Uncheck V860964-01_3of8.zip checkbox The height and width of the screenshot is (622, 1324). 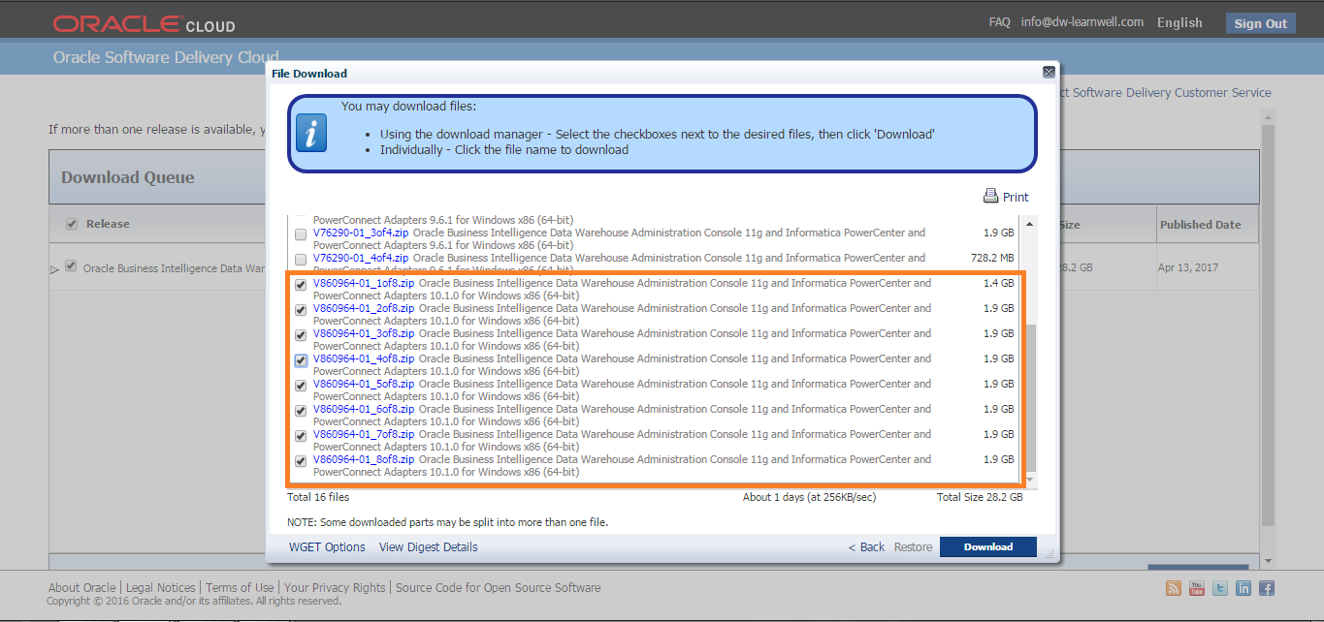[x=301, y=335]
